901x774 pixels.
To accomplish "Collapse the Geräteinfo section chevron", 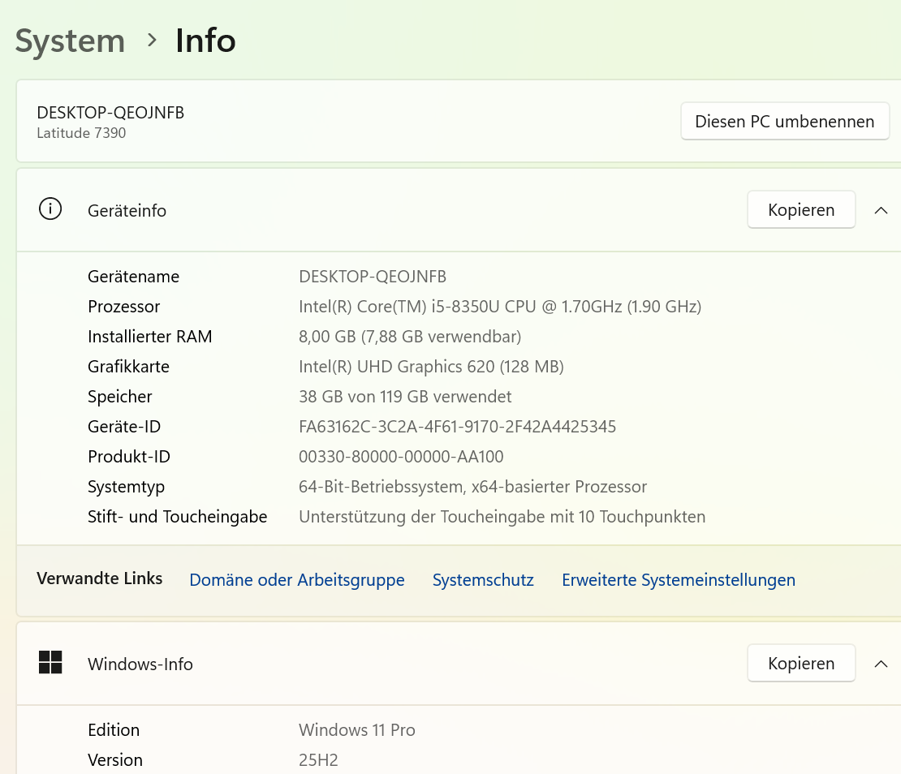I will (881, 210).
